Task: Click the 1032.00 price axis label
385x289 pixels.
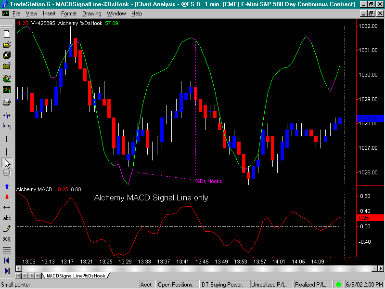Action: [x=368, y=26]
